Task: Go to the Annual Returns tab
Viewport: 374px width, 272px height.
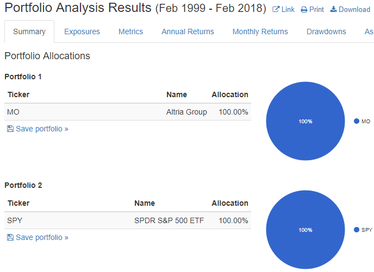Action: (188, 31)
